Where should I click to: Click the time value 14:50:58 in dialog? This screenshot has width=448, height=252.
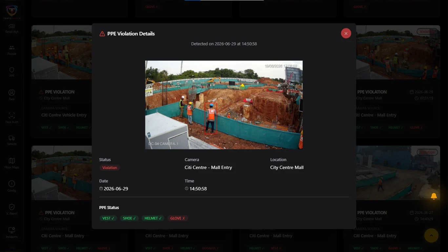[x=198, y=189]
